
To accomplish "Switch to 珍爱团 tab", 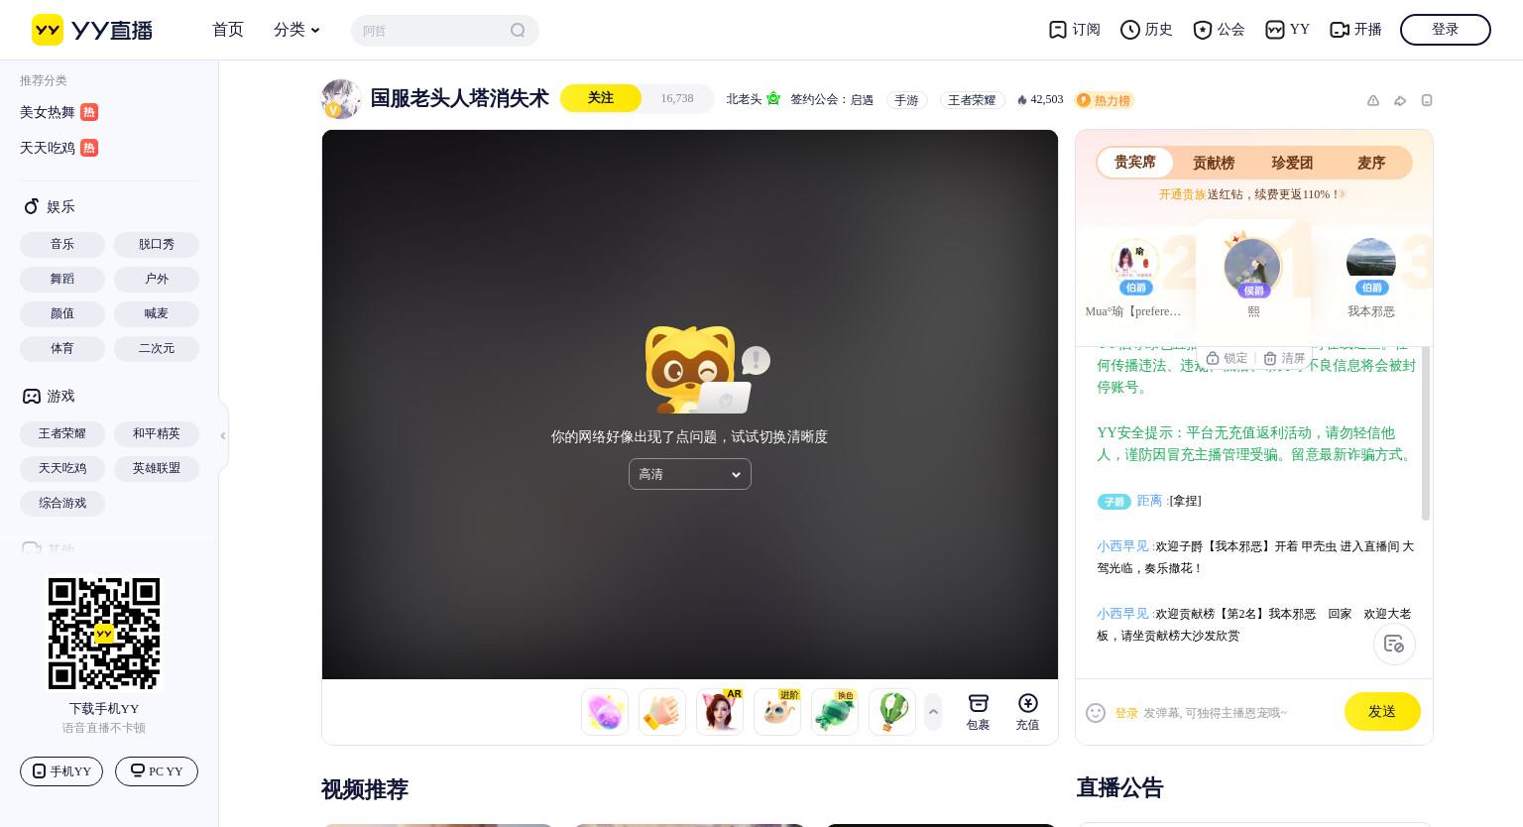I will [x=1292, y=163].
